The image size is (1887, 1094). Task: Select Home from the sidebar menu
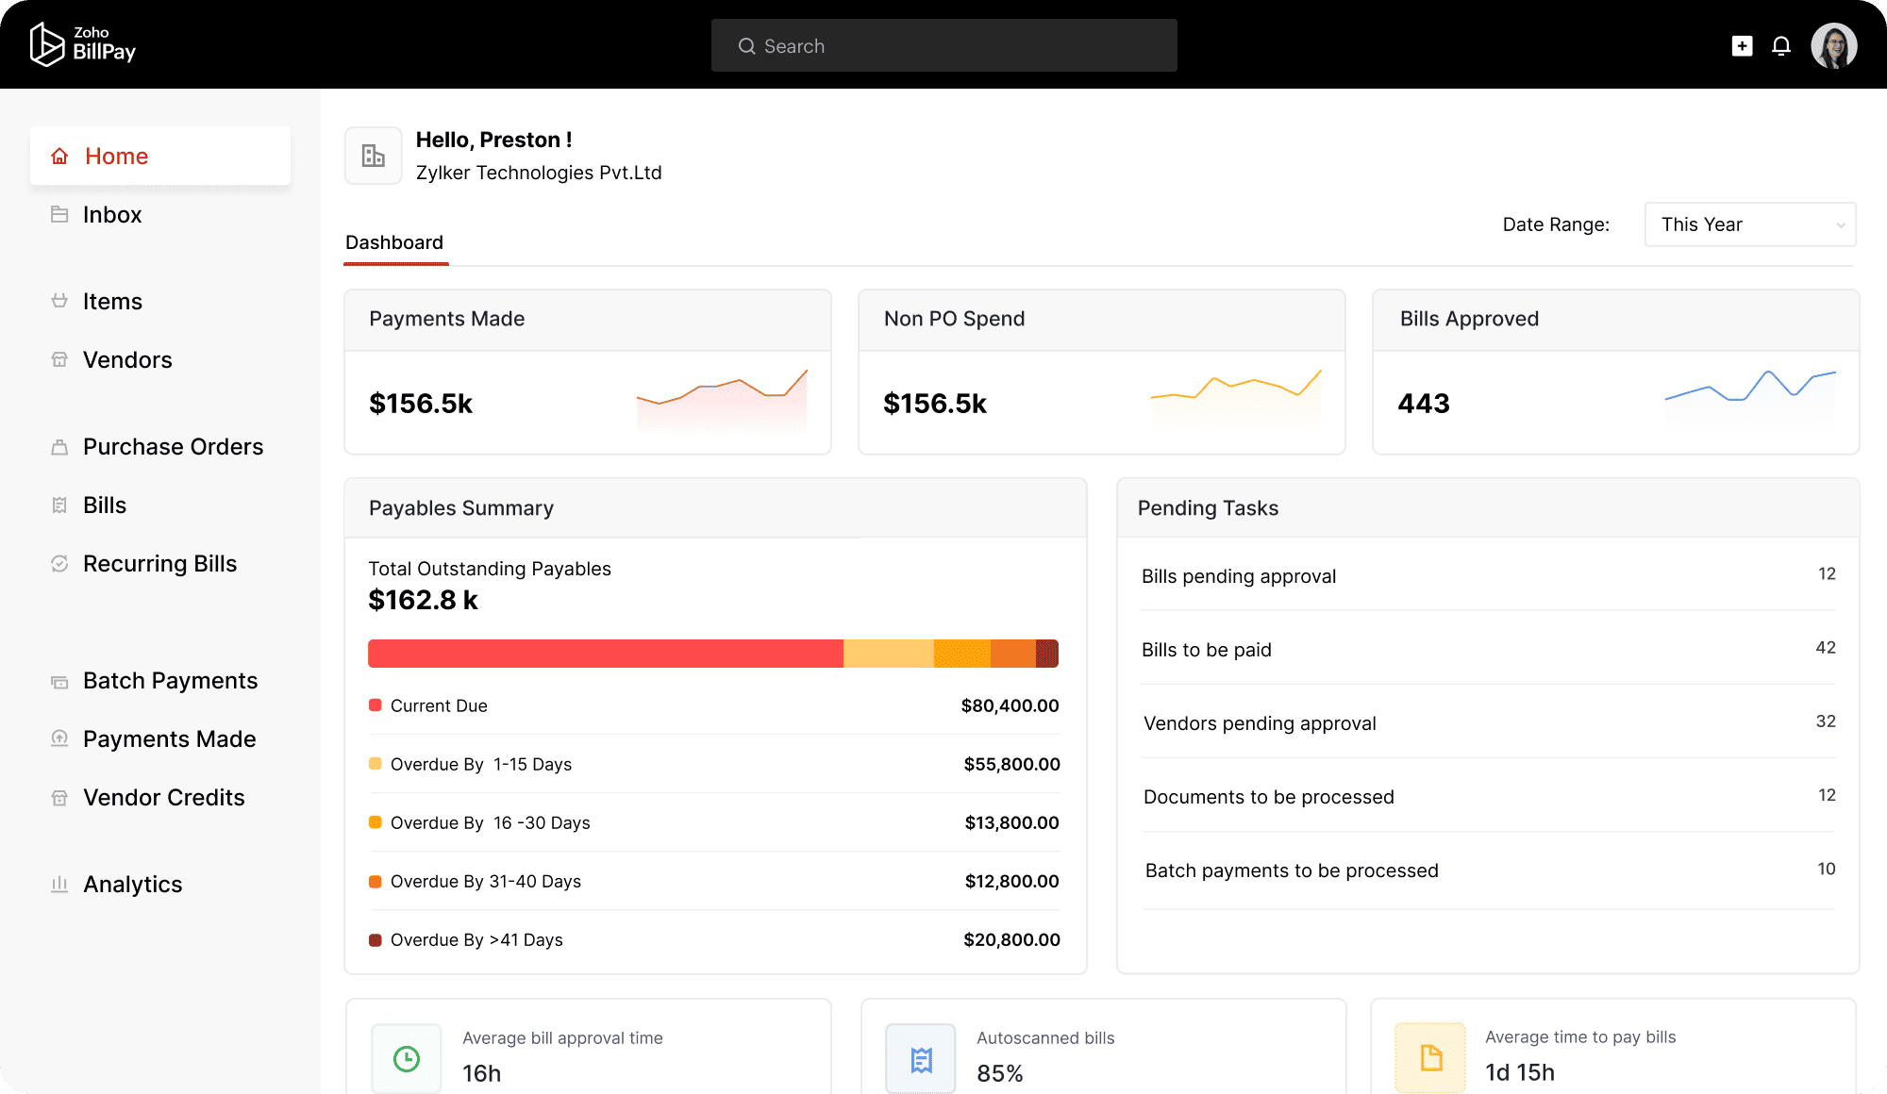tap(117, 156)
